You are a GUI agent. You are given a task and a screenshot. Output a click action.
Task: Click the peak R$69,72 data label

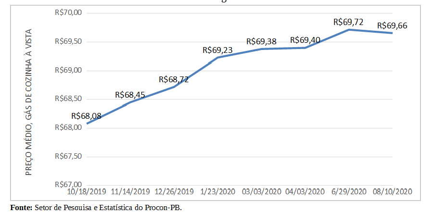(348, 22)
